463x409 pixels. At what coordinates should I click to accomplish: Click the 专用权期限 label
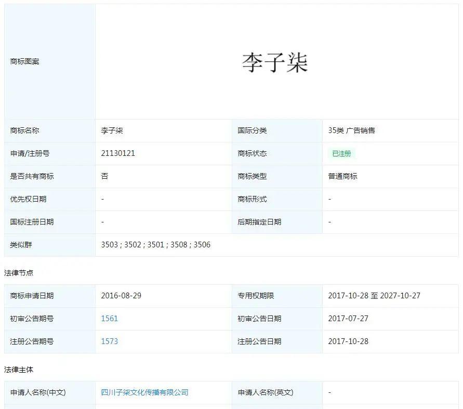click(x=256, y=296)
